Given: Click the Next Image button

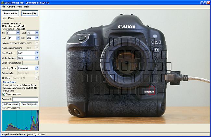Looking at the screenshot, I should pyautogui.click(x=29, y=104).
